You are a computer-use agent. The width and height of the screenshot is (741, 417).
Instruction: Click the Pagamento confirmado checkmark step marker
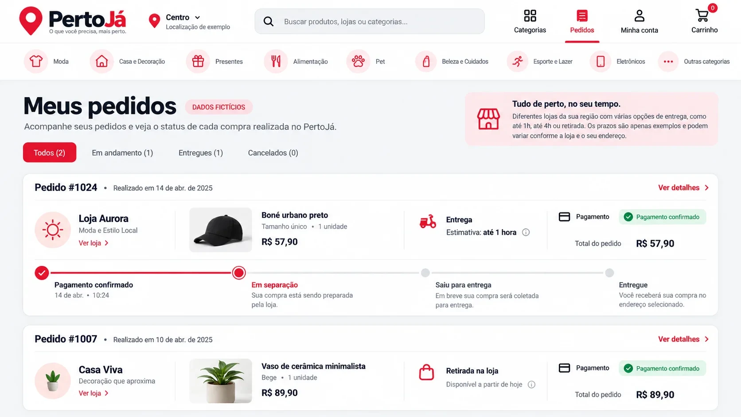(x=42, y=273)
